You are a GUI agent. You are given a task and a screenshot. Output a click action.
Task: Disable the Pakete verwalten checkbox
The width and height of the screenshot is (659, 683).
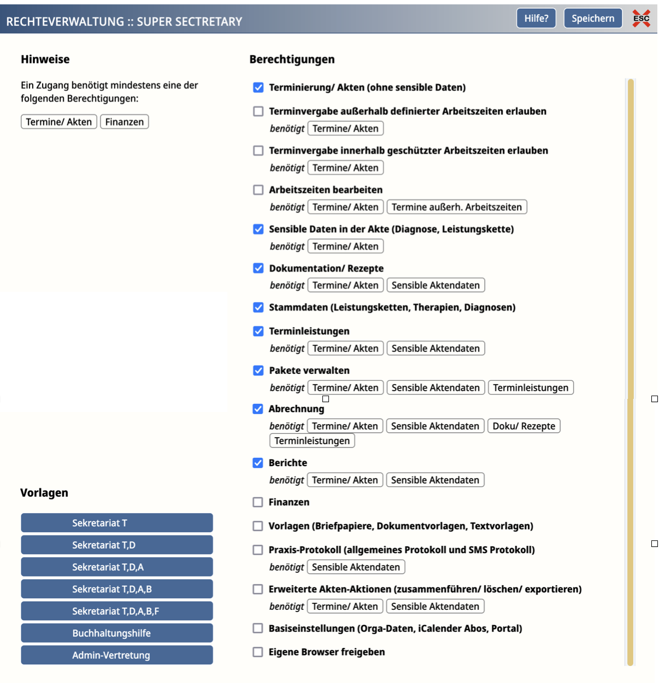[258, 370]
